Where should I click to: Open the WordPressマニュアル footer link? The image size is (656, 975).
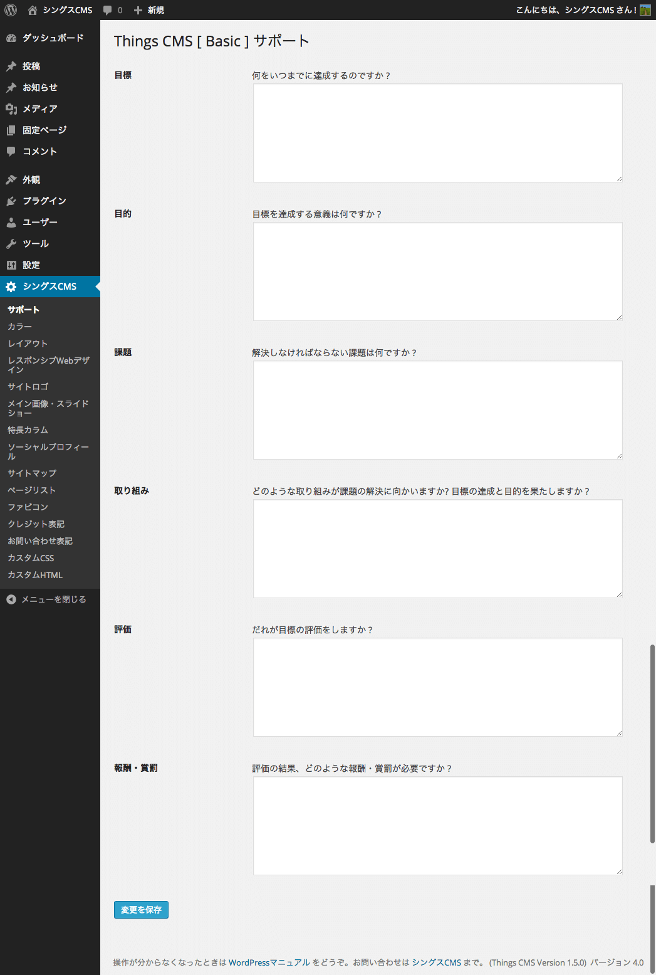pyautogui.click(x=269, y=962)
